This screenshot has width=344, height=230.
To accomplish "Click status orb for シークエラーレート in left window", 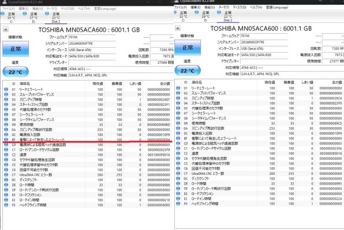I will (x=6, y=114).
